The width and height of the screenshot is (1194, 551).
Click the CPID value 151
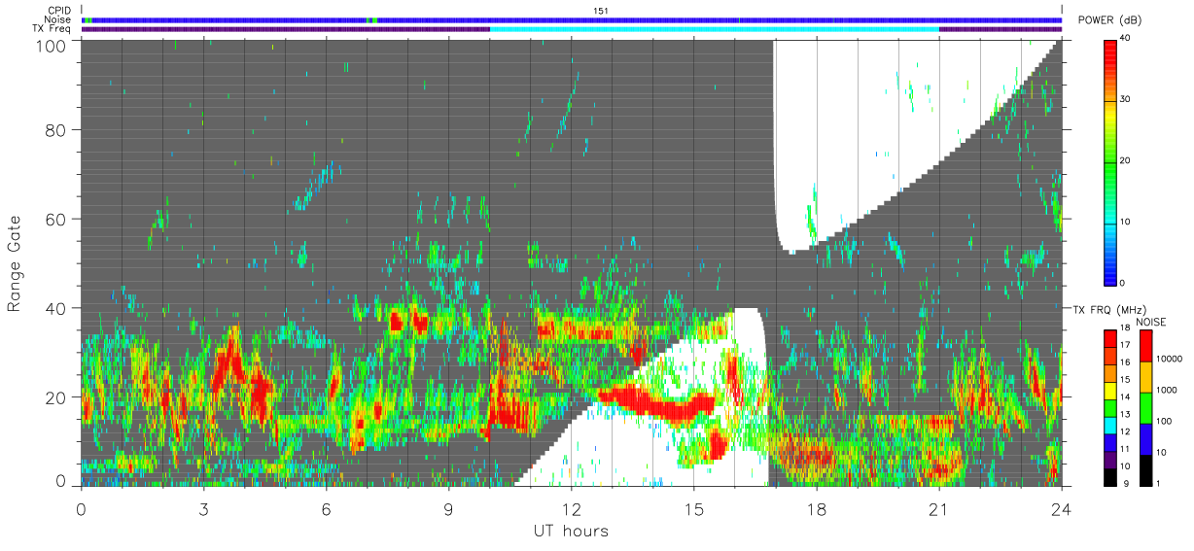coord(601,11)
